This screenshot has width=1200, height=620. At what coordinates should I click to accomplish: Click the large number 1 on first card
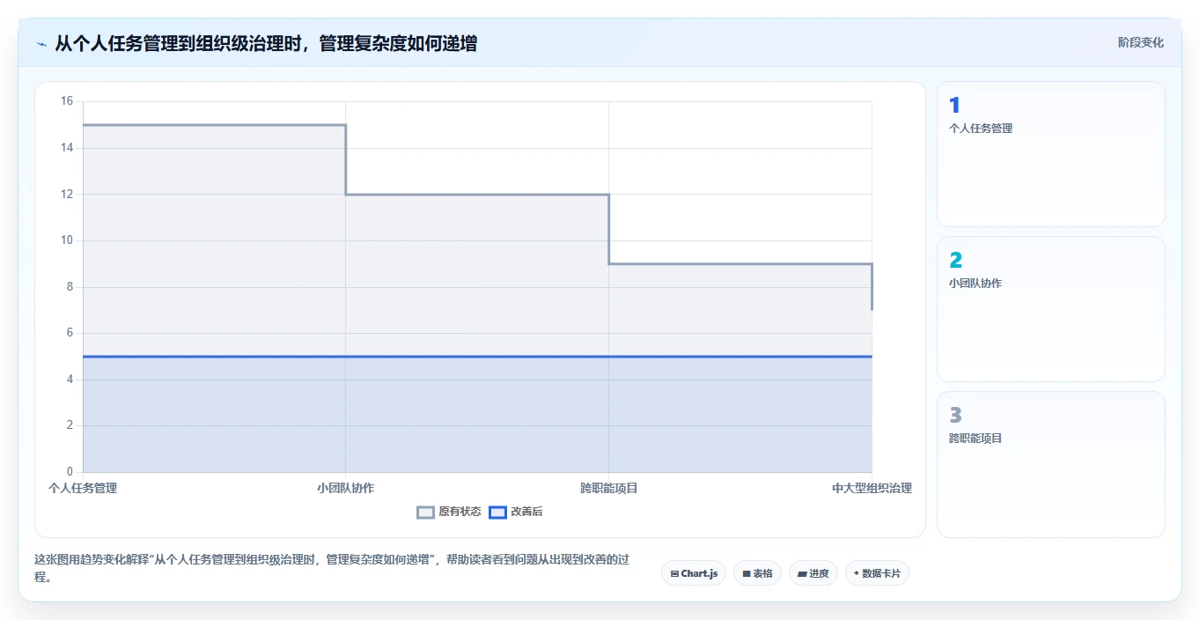[954, 106]
